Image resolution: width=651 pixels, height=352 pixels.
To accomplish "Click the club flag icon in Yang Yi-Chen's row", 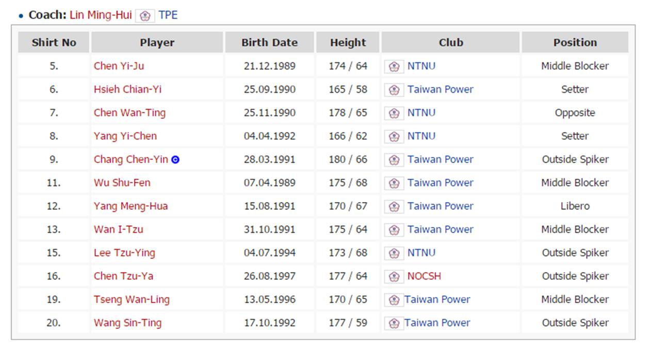I will tap(394, 137).
